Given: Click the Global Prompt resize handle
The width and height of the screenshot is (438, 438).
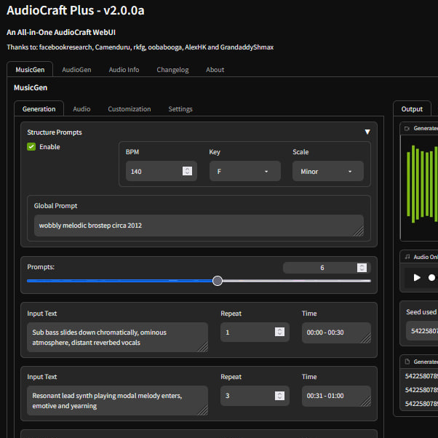Looking at the screenshot, I should point(359,231).
